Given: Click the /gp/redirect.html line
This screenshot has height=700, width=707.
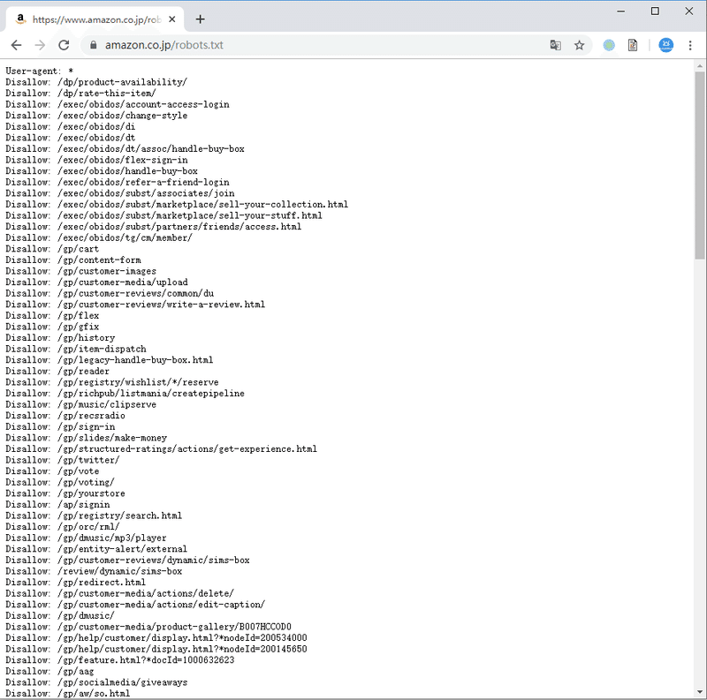Looking at the screenshot, I should pyautogui.click(x=75, y=583).
